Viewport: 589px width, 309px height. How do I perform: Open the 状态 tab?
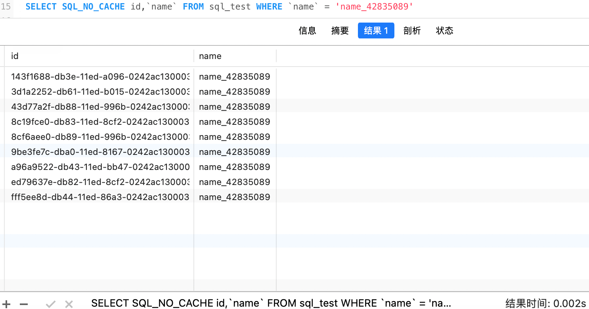click(444, 31)
